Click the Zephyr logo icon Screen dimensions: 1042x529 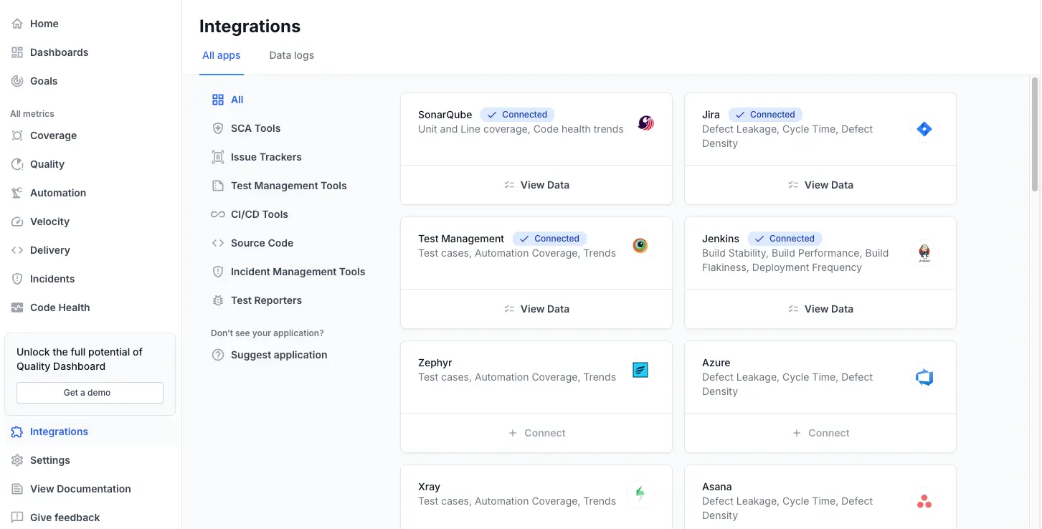tap(640, 370)
